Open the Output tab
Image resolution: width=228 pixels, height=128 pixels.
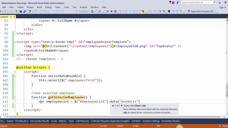tap(10, 121)
